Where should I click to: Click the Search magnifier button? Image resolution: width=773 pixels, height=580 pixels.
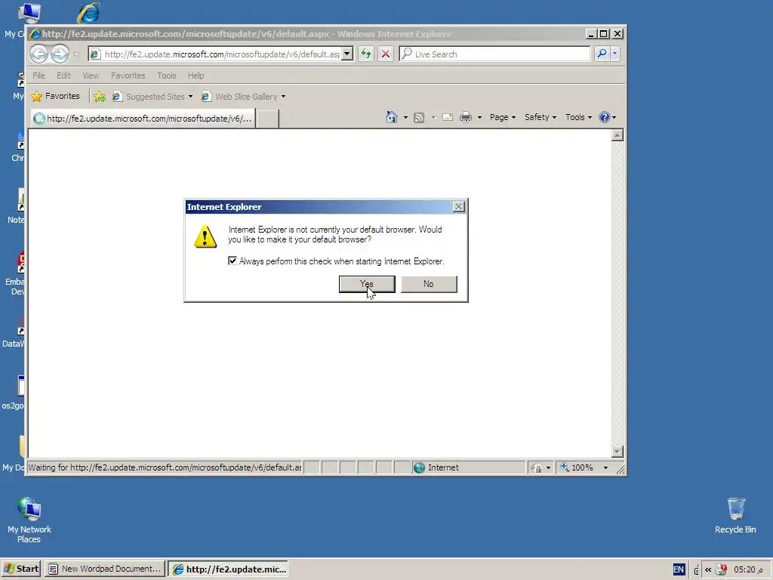tap(602, 54)
